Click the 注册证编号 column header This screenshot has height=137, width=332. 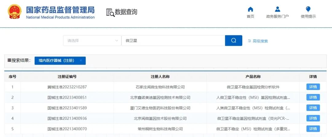pyautogui.click(x=67, y=76)
